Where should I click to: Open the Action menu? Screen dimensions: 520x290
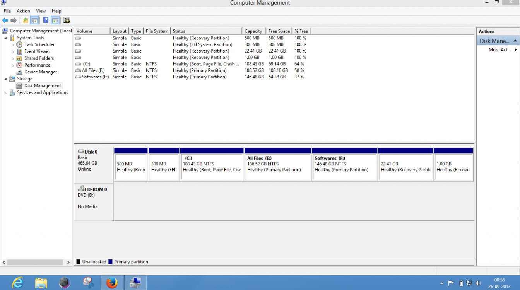click(23, 11)
